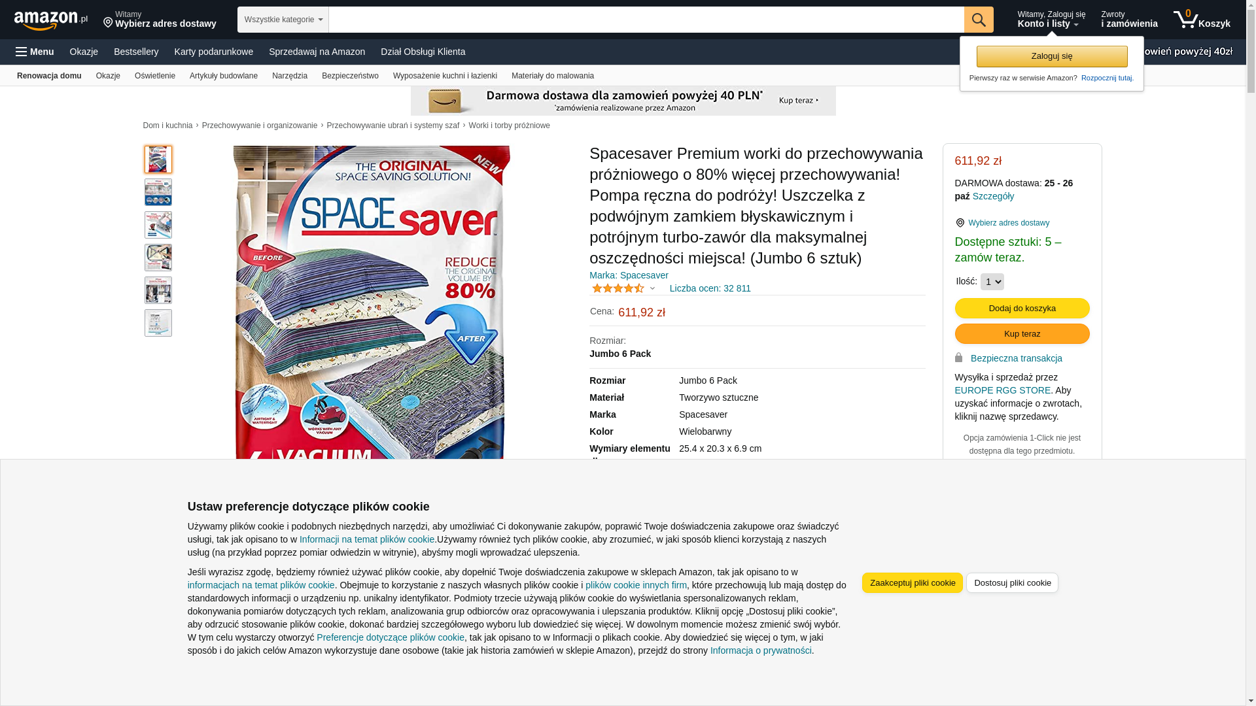Click the secure transaction lock icon
Image resolution: width=1256 pixels, height=706 pixels.
tap(958, 358)
